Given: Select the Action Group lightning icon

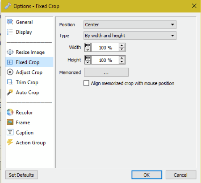Looking at the screenshot, I should 10,142.
